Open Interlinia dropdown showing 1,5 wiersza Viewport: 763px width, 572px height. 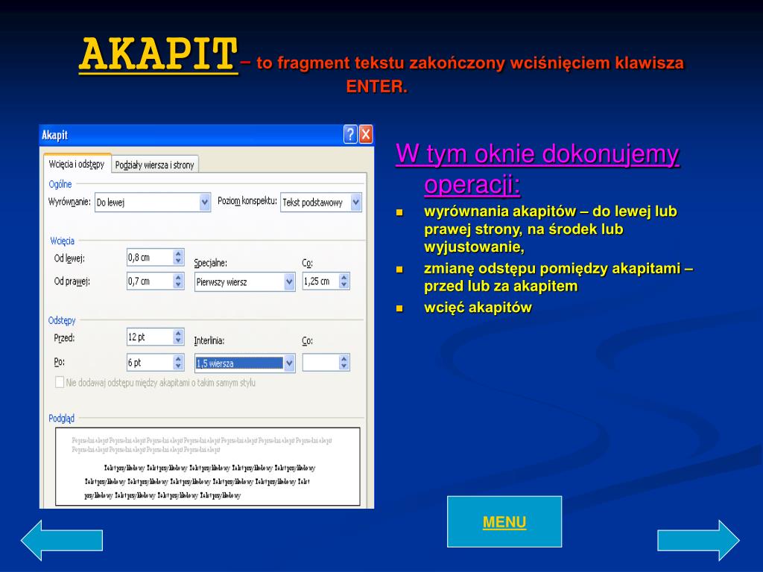point(244,363)
